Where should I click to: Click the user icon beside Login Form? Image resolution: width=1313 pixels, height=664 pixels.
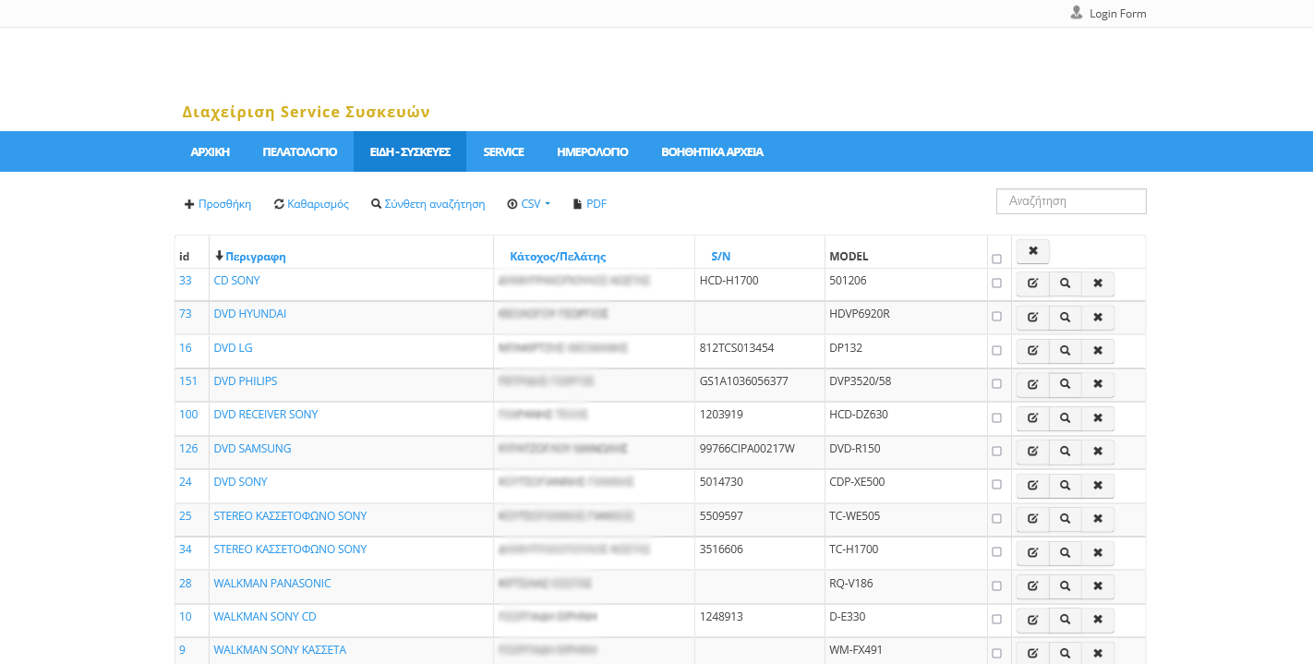[1076, 13]
